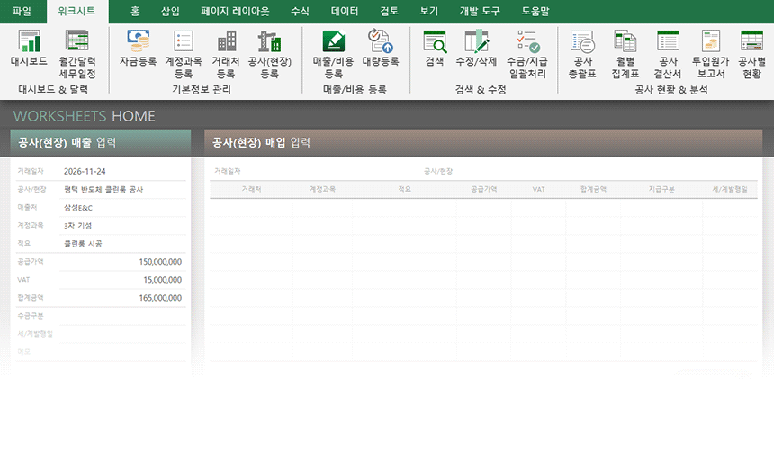Open the 검토 ribbon tab
This screenshot has height=459, width=774.
tap(389, 12)
